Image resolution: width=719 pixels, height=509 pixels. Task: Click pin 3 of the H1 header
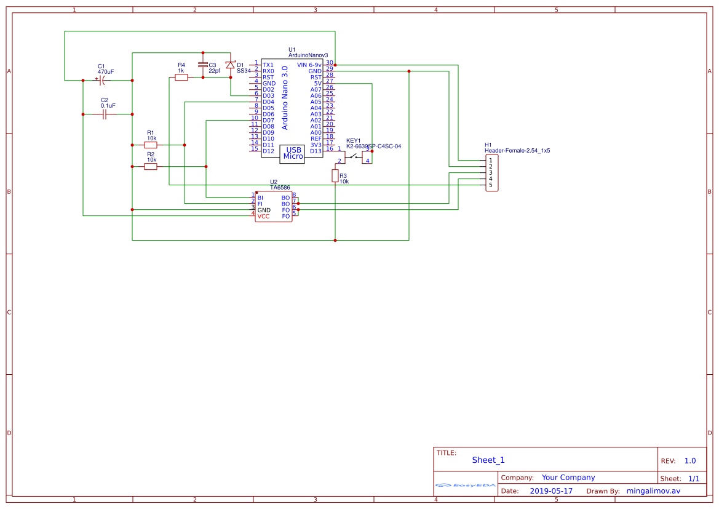click(491, 172)
